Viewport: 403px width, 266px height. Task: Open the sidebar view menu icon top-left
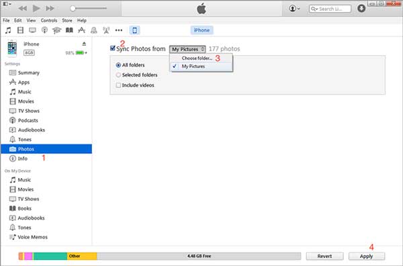7,4
